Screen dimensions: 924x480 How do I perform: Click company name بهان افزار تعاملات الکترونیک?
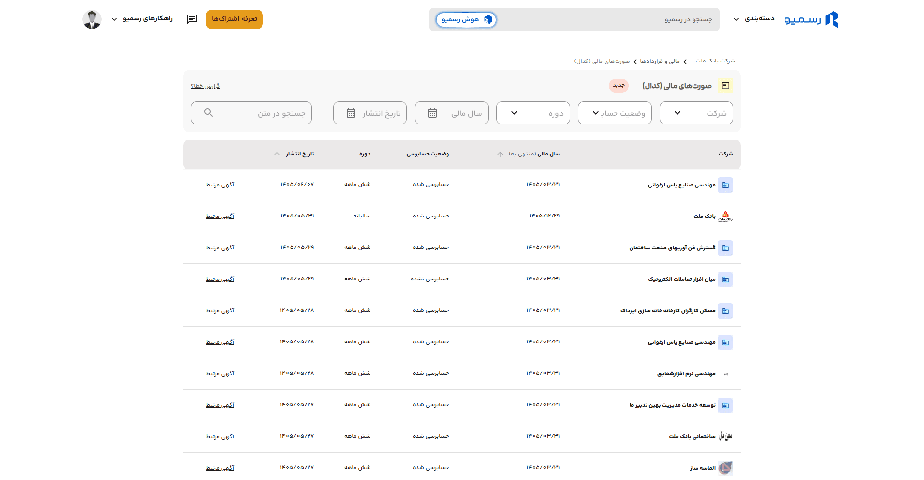(682, 279)
